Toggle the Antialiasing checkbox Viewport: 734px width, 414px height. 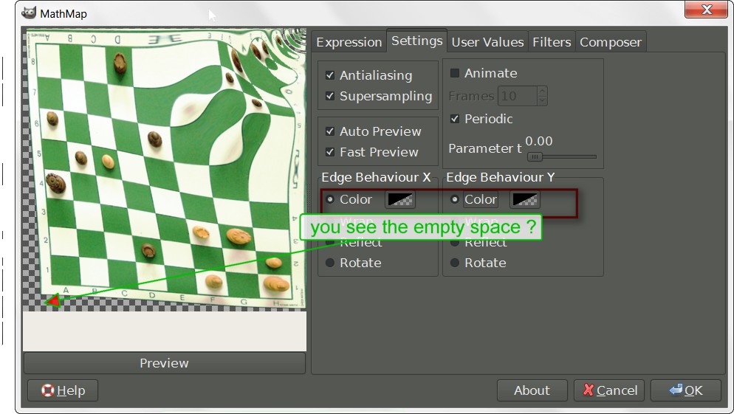coord(330,75)
